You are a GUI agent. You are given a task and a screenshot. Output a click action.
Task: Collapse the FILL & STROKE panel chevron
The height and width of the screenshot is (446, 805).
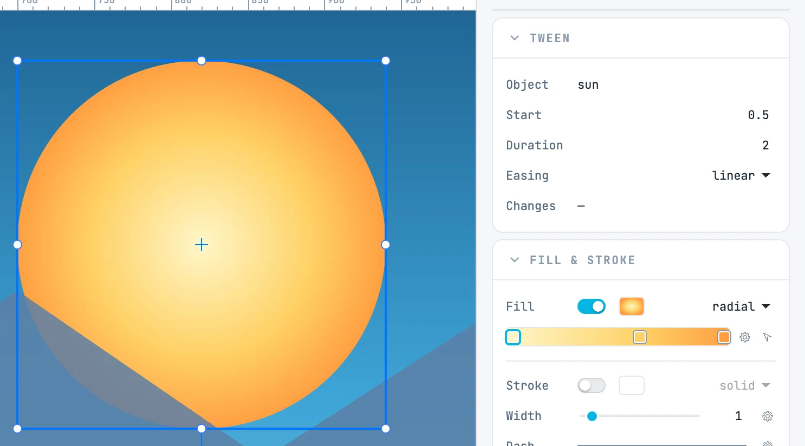pyautogui.click(x=515, y=260)
